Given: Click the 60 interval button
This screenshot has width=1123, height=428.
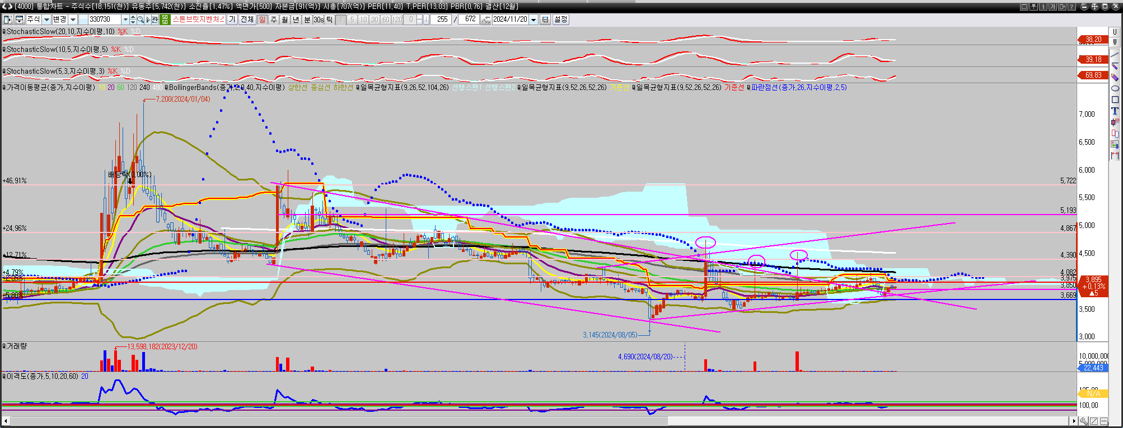Looking at the screenshot, I should click(x=386, y=20).
